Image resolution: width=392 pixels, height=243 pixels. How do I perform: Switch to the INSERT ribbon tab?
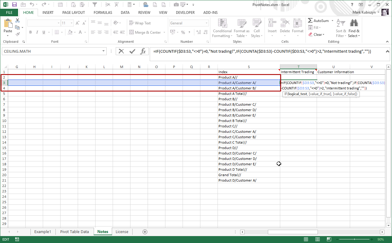(x=48, y=13)
